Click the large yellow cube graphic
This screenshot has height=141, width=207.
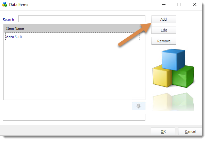click(162, 77)
